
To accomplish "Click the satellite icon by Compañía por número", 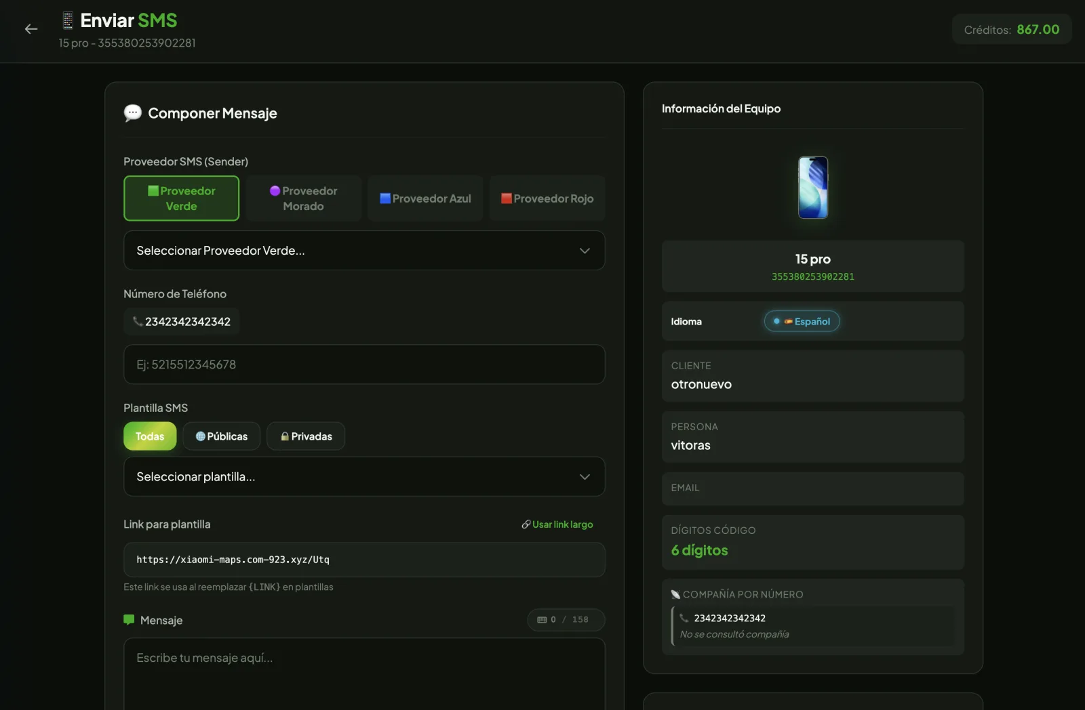I will pos(675,594).
